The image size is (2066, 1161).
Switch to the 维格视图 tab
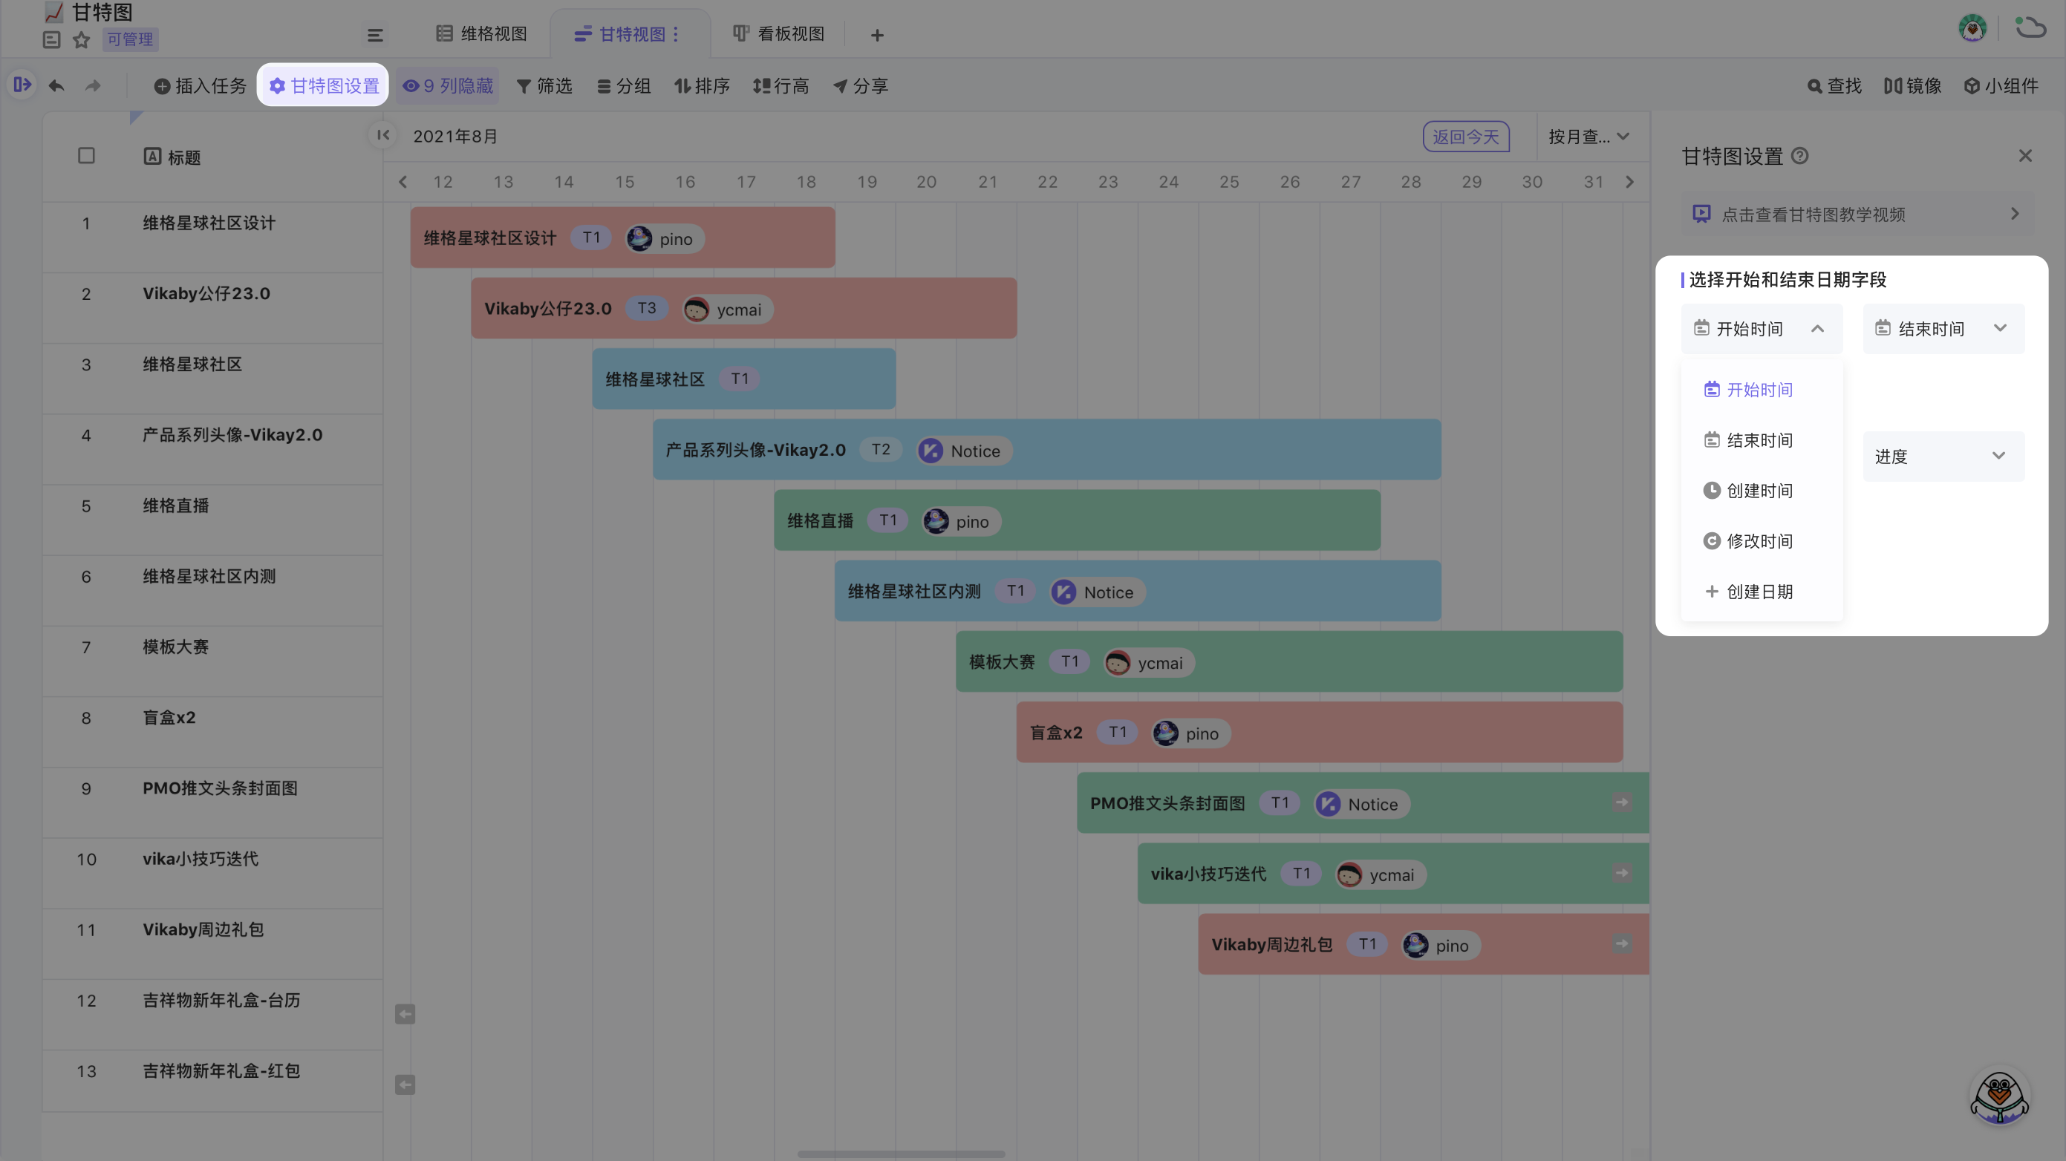coord(482,33)
